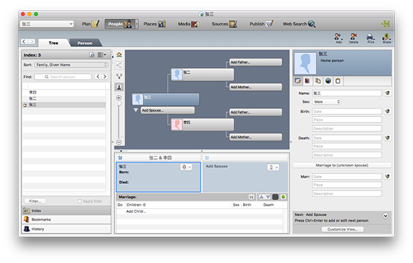Click the Share toolbar icon
This screenshot has height=263, width=413.
point(386,39)
